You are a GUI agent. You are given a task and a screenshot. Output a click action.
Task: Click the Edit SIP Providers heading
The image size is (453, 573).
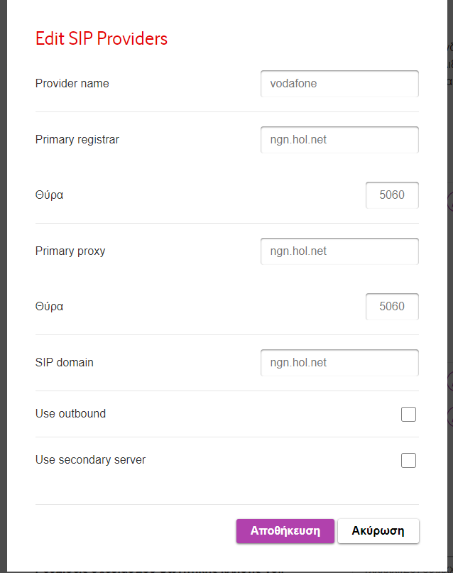[102, 38]
